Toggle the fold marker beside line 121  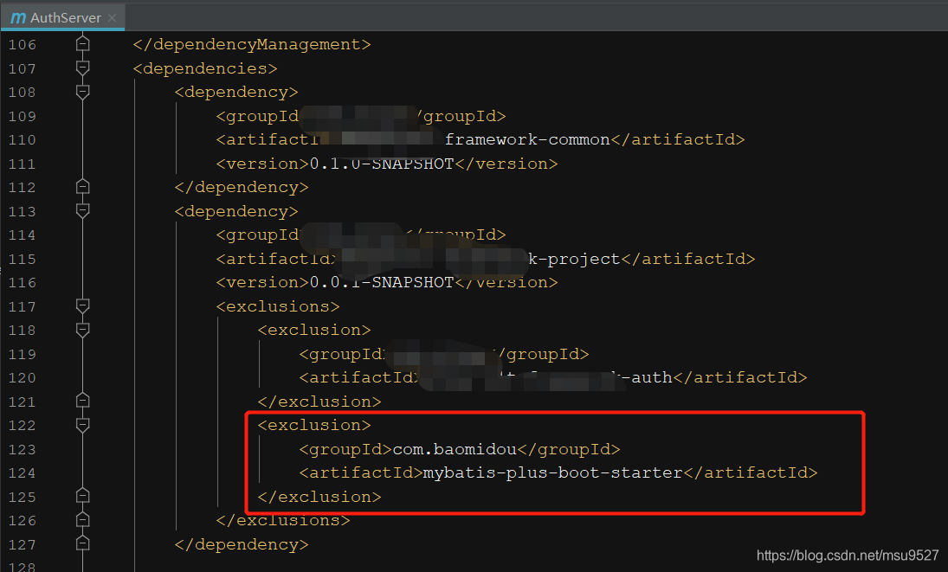[82, 400]
